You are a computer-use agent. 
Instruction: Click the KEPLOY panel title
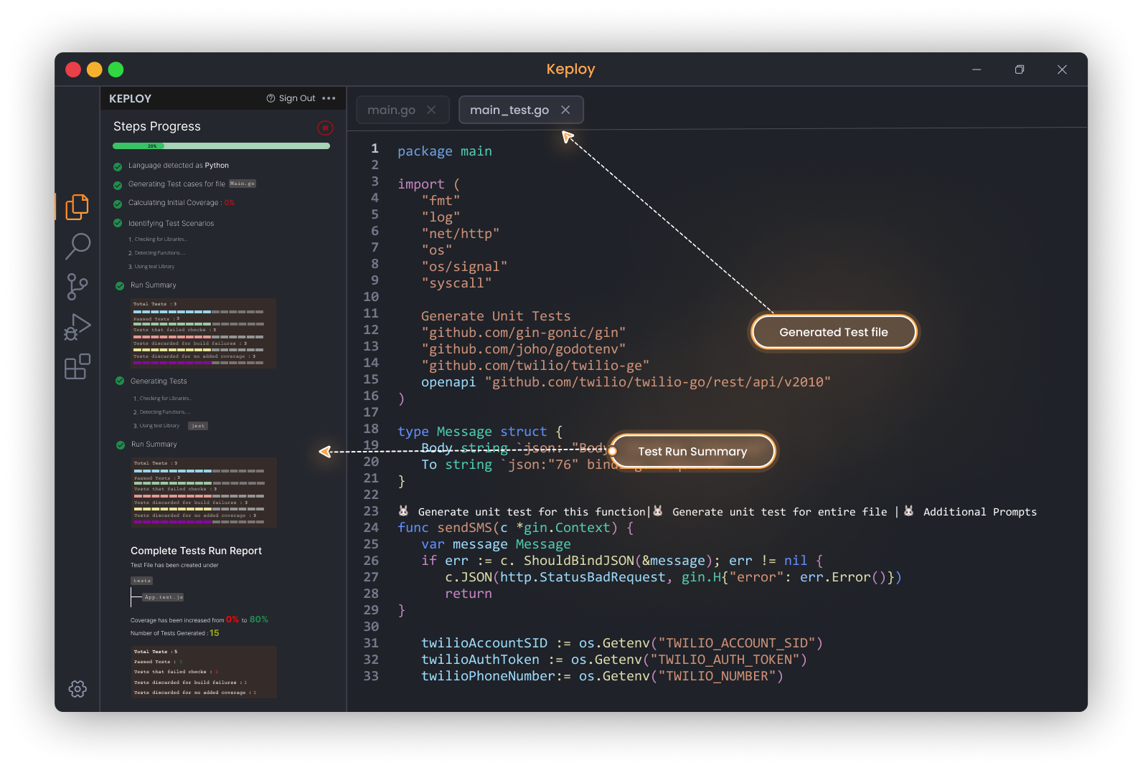(130, 99)
